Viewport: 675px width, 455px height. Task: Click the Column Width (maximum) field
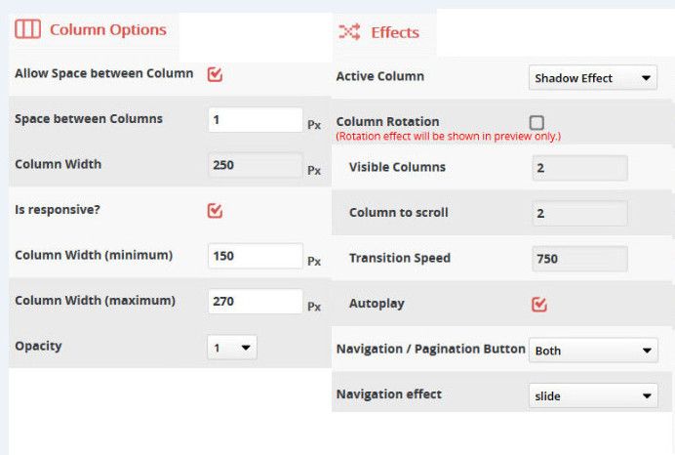pos(256,302)
